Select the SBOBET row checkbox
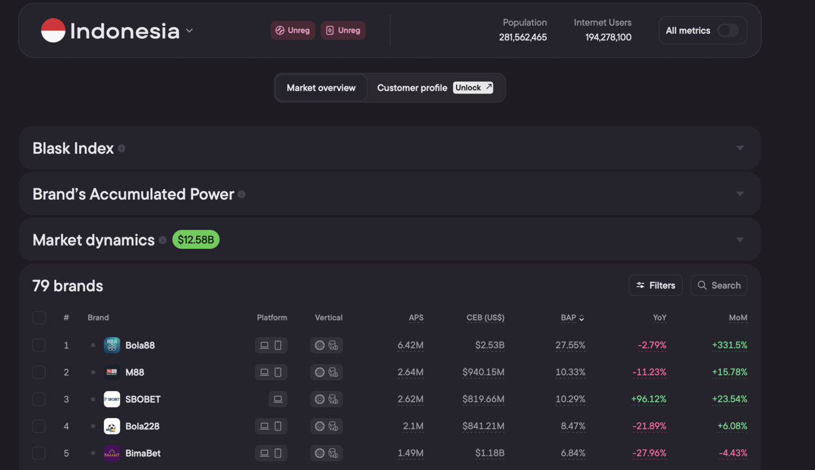Viewport: 815px width, 470px height. [39, 399]
